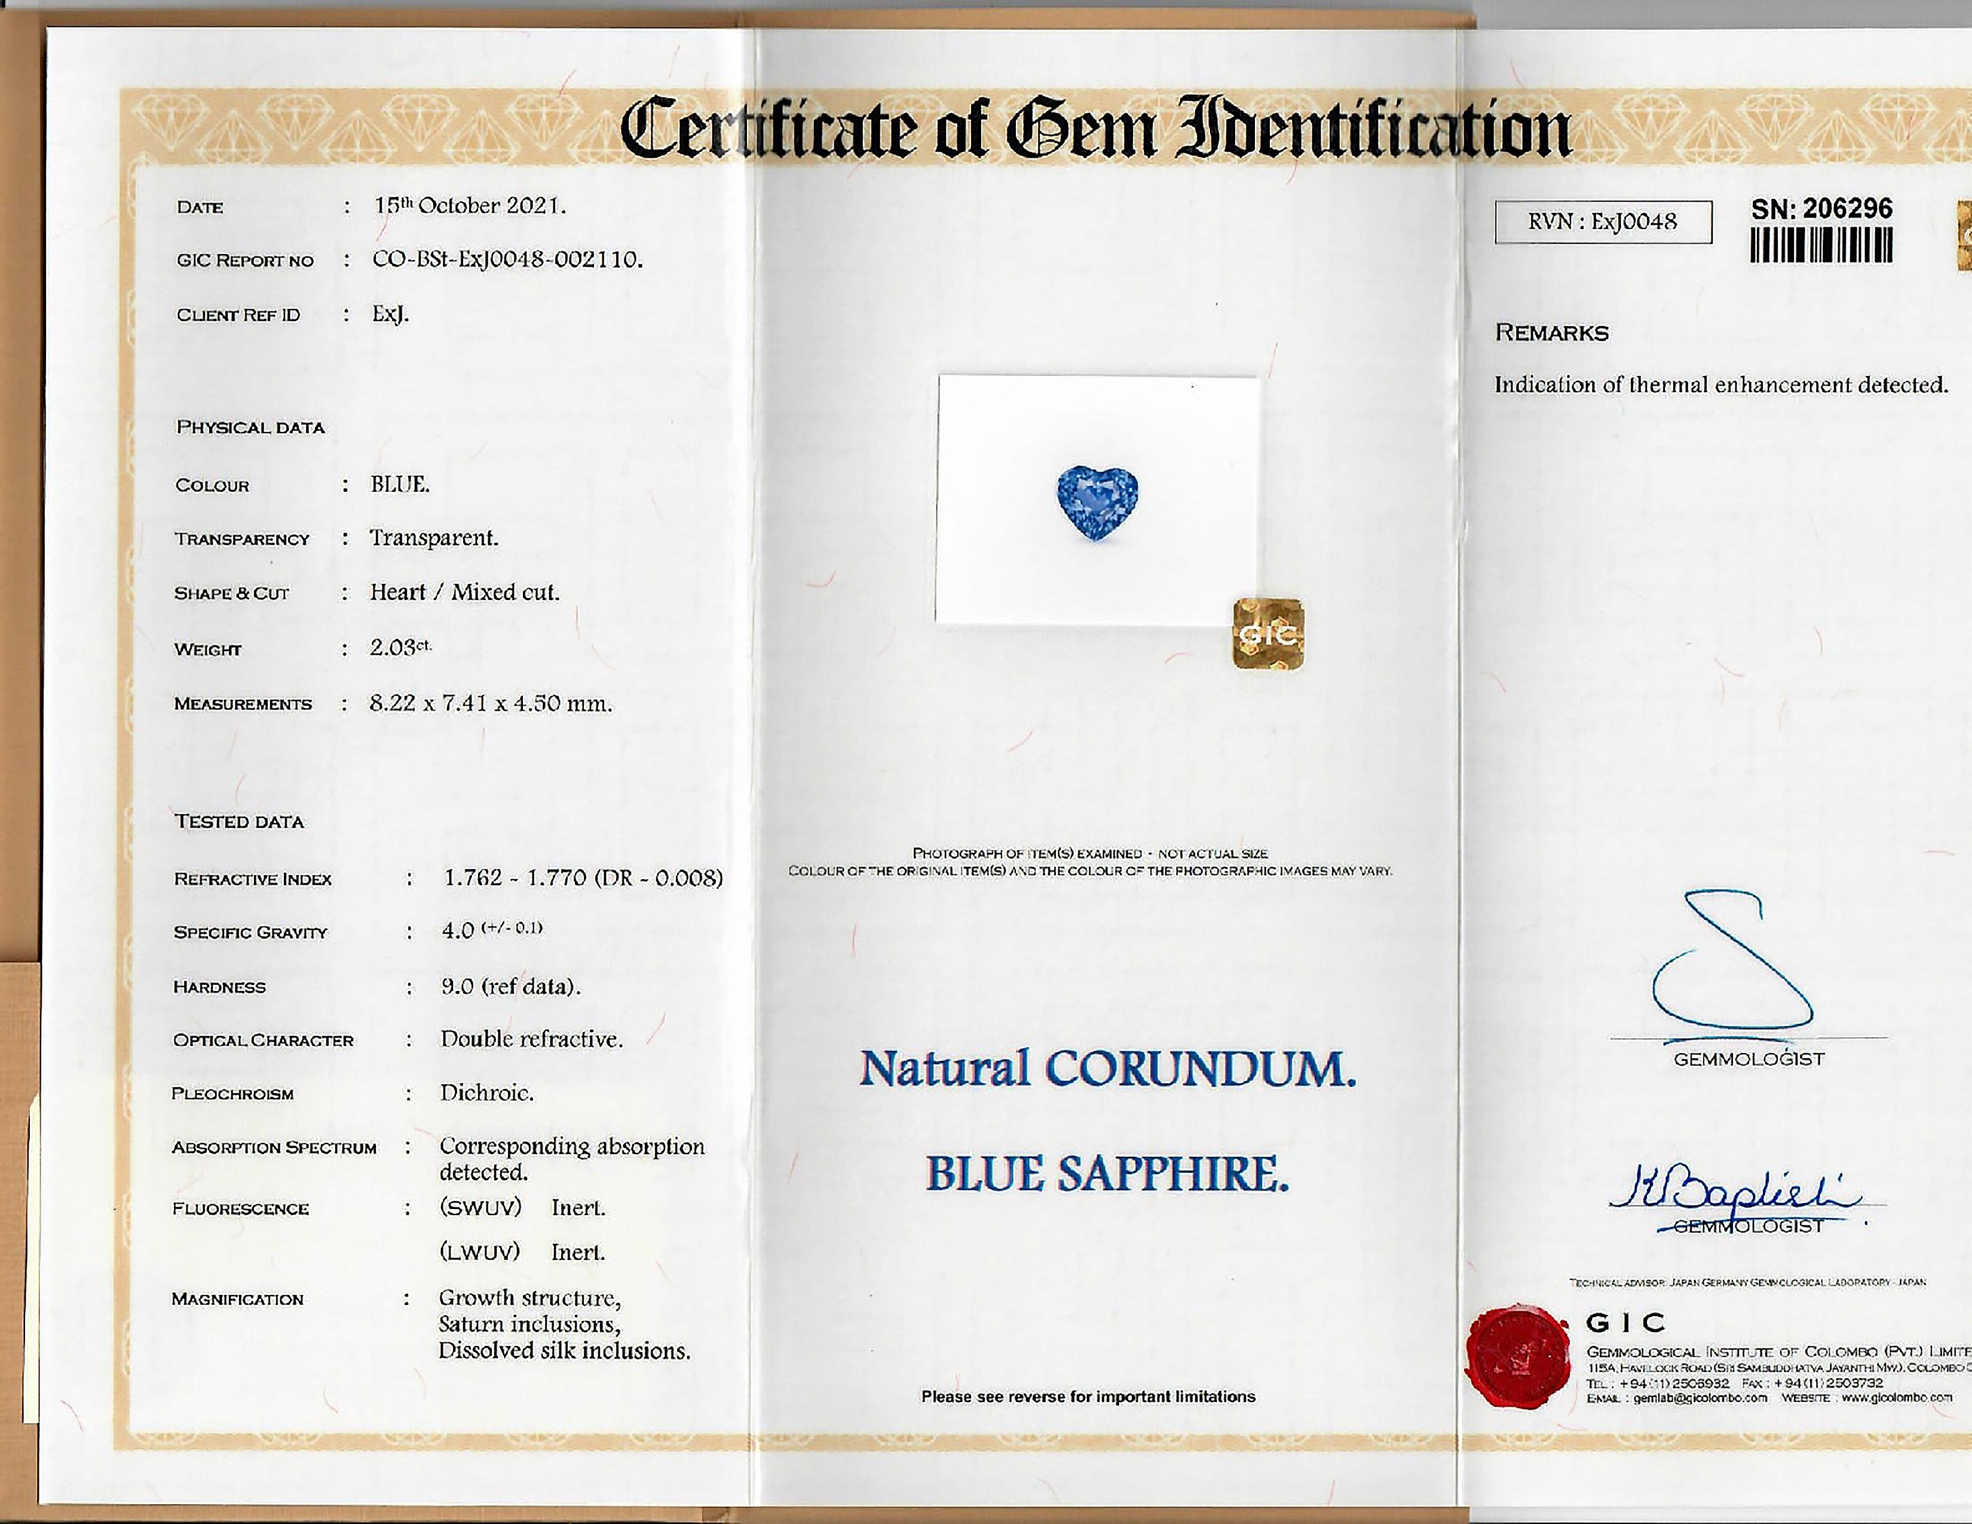The width and height of the screenshot is (1972, 1524).
Task: Click the thermal enhancement remark text
Action: click(x=1721, y=385)
